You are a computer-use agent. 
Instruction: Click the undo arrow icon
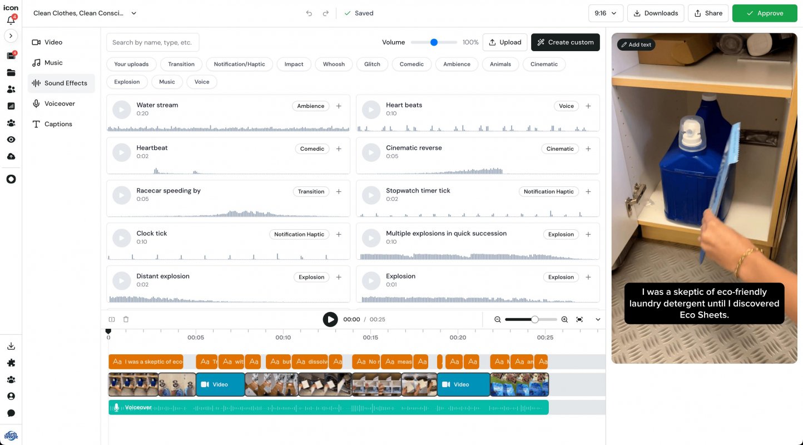click(x=309, y=13)
